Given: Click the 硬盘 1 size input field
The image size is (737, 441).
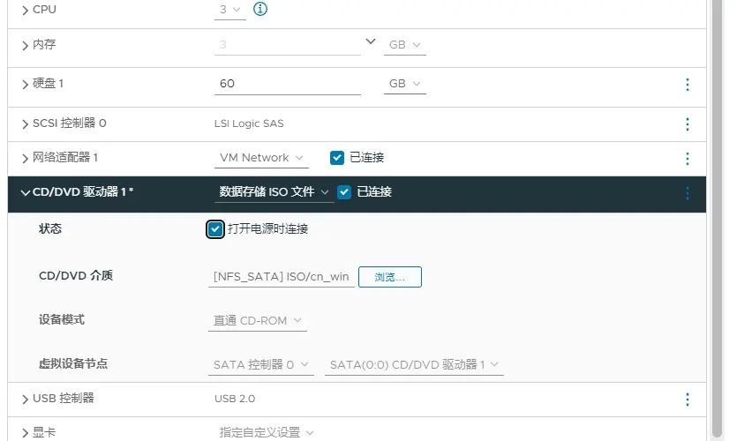Looking at the screenshot, I should click(x=287, y=84).
